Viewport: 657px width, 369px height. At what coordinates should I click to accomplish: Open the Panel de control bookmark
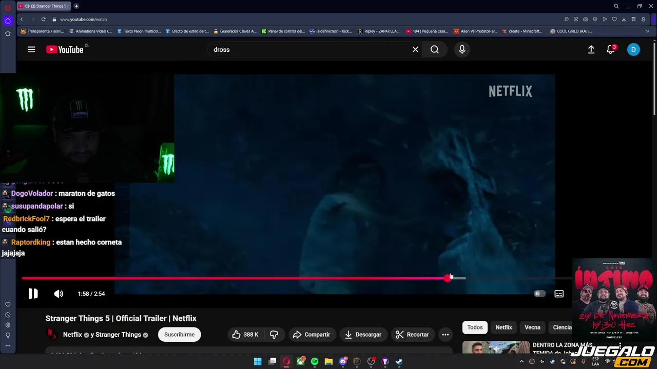tap(283, 31)
